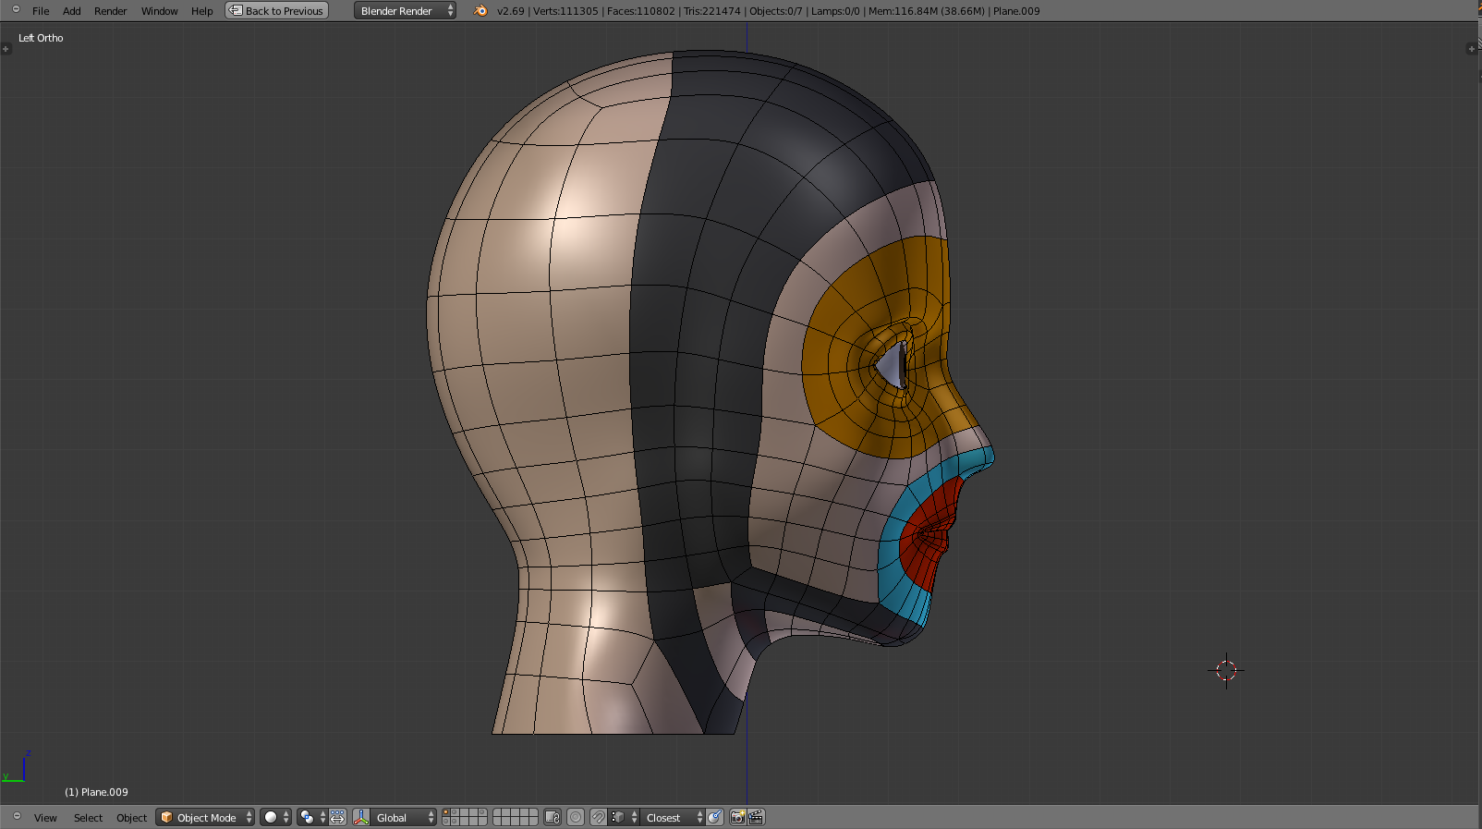Click the Left Ortho view label
1482x829 pixels.
coord(41,38)
